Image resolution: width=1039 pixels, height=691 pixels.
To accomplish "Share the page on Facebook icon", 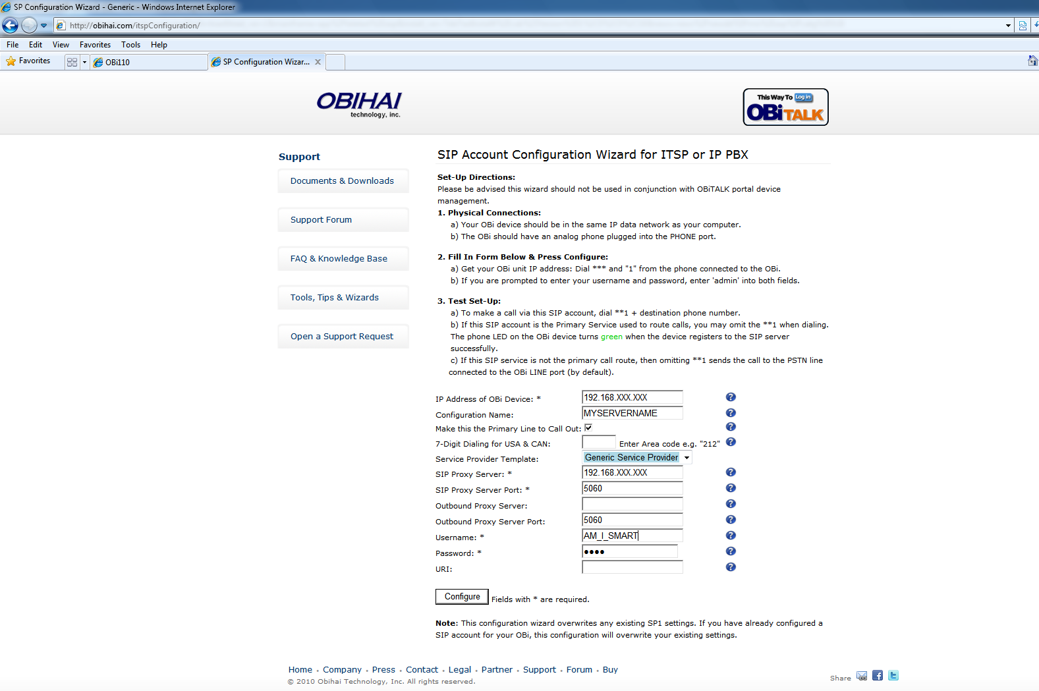I will [878, 676].
